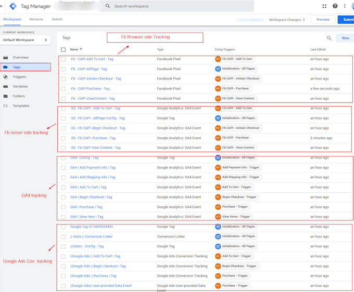The image size is (354, 292).
Task: Open the ||Google Ads || Begin checkout | Tag link
Action: [98, 266]
